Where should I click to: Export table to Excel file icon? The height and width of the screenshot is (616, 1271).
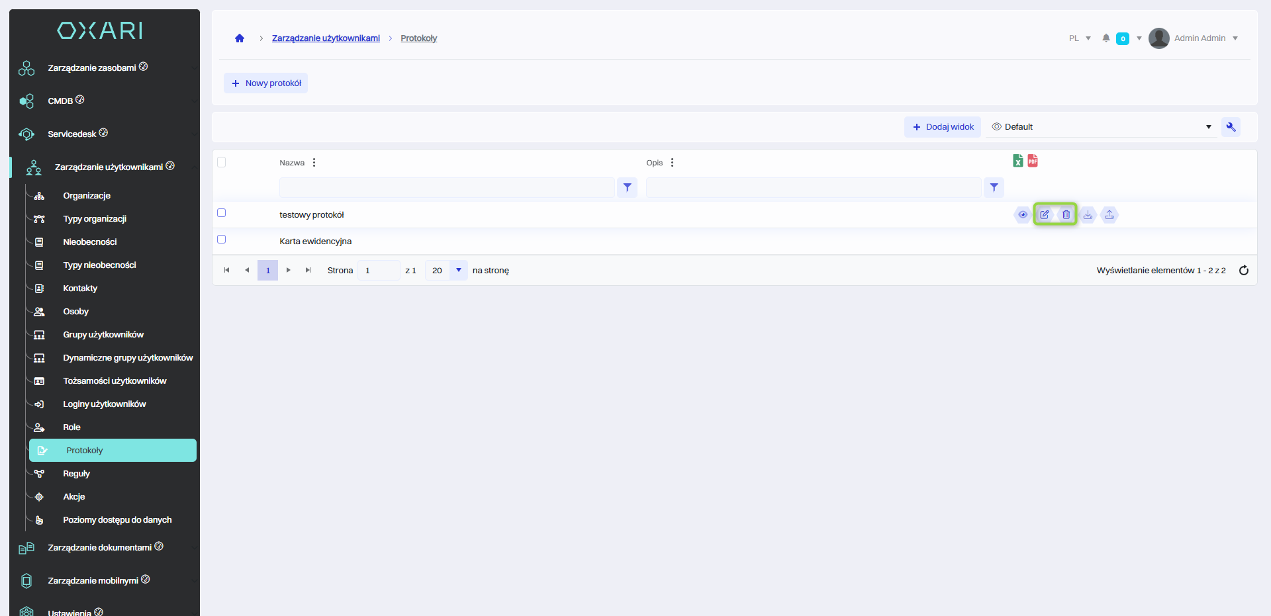pos(1017,161)
